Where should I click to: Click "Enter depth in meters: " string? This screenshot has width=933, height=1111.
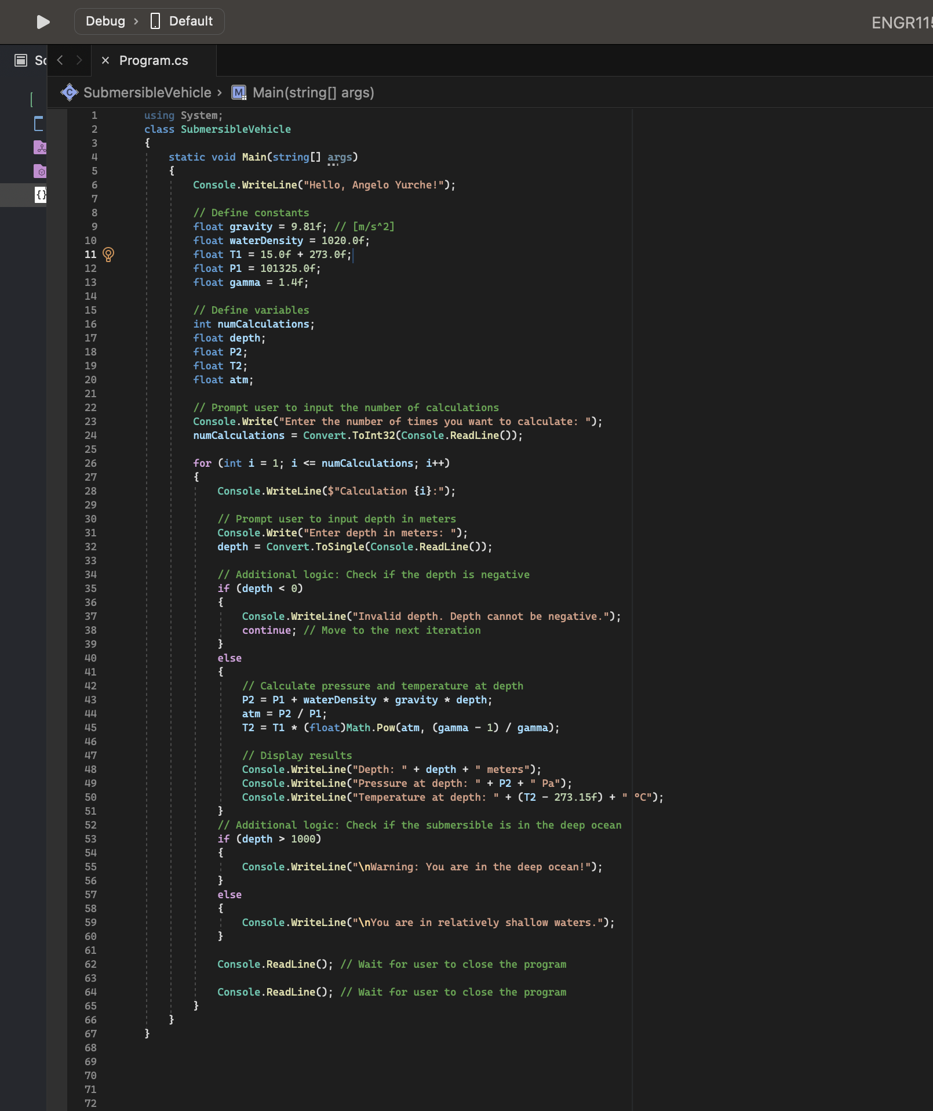point(380,533)
